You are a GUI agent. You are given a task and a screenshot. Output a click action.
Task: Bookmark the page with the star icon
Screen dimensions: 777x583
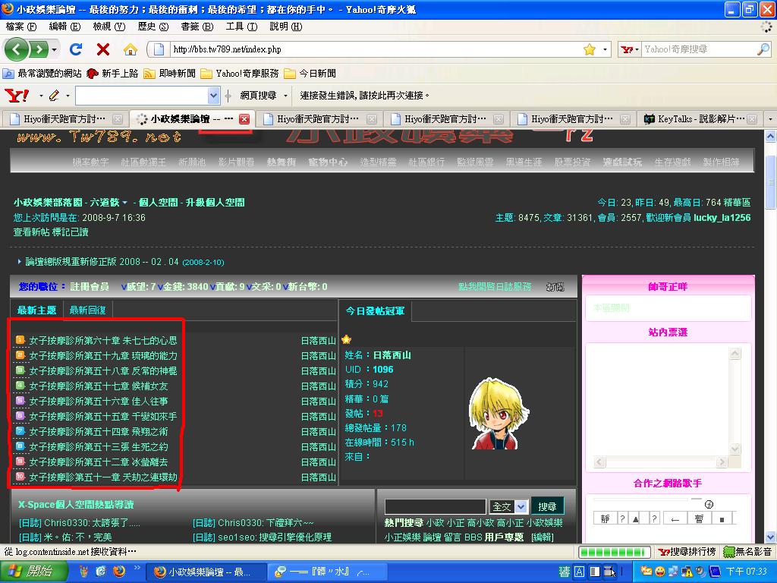[589, 49]
